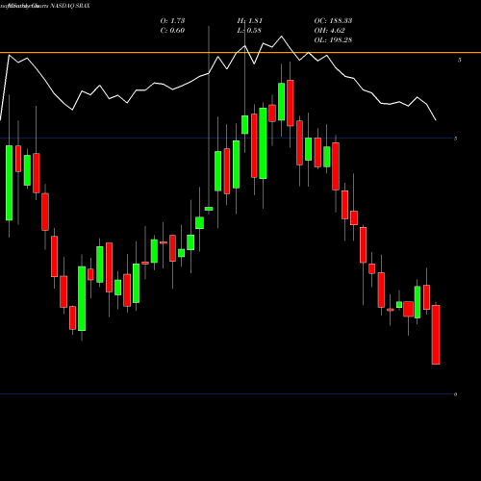Select the low price text L: 0.58
Screen dimensions: 481x481
[x=249, y=31]
